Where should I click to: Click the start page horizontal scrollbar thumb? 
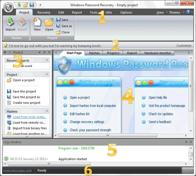click(x=108, y=136)
